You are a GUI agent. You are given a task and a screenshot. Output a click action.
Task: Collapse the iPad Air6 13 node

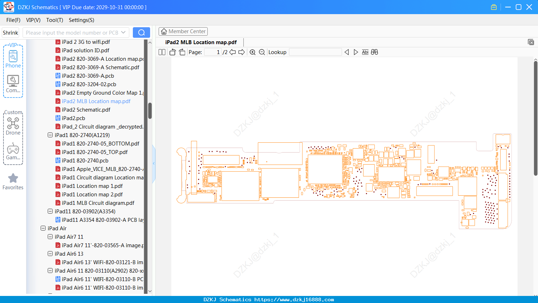tap(50, 254)
